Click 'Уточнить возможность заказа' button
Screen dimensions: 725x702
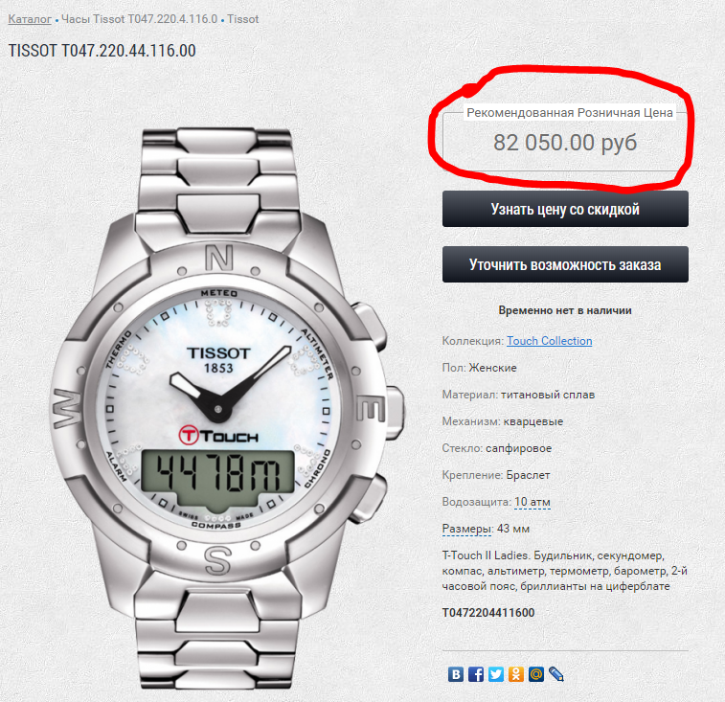[x=565, y=264]
